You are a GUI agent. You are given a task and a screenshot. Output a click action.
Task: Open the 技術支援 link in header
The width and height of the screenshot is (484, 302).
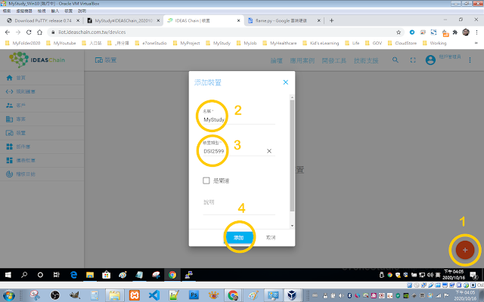tap(366, 60)
